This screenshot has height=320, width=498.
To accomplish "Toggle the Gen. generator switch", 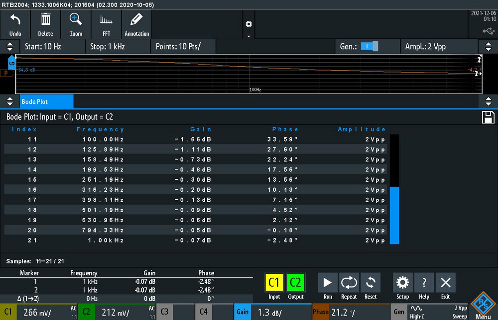I will pos(370,46).
